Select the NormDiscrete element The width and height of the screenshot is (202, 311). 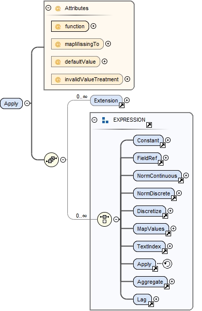click(x=154, y=193)
